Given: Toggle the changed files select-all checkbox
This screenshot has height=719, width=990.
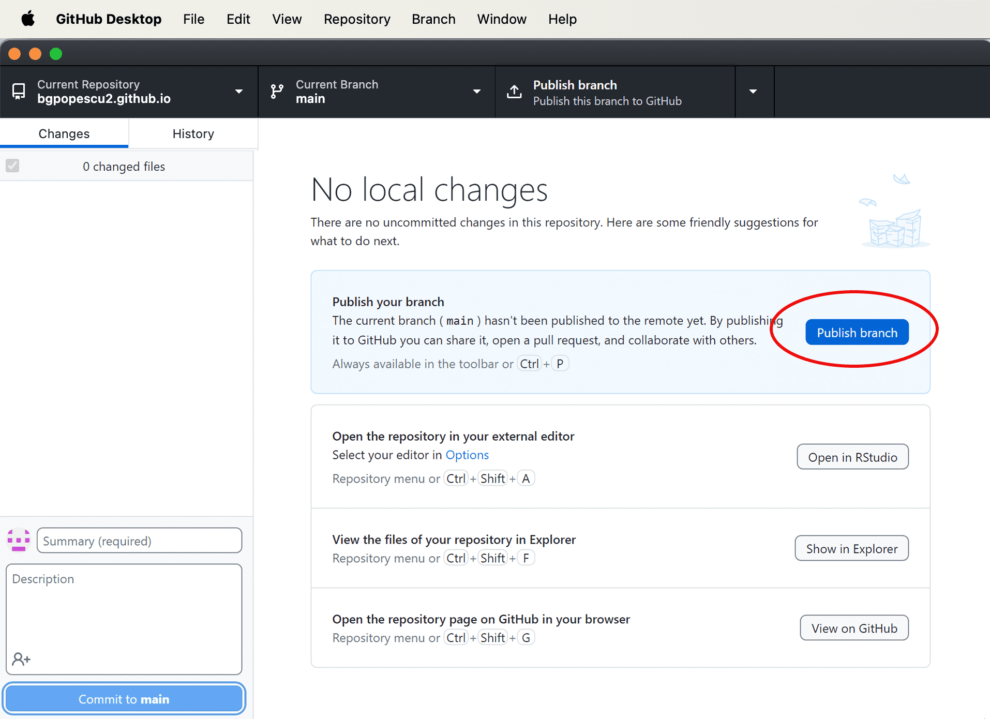Looking at the screenshot, I should [x=12, y=166].
